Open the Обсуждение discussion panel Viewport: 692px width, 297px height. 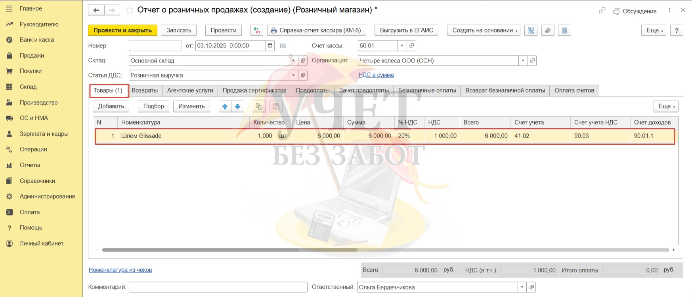tap(635, 11)
